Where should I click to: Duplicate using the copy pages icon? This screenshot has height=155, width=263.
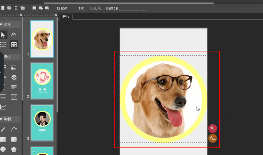coord(23,8)
